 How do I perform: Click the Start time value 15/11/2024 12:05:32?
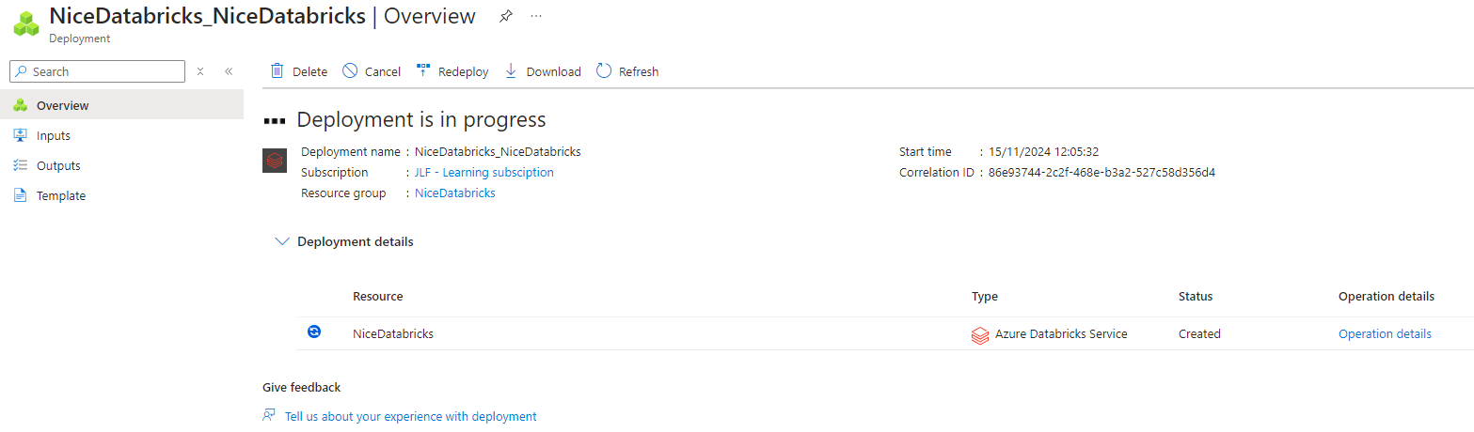[1043, 151]
